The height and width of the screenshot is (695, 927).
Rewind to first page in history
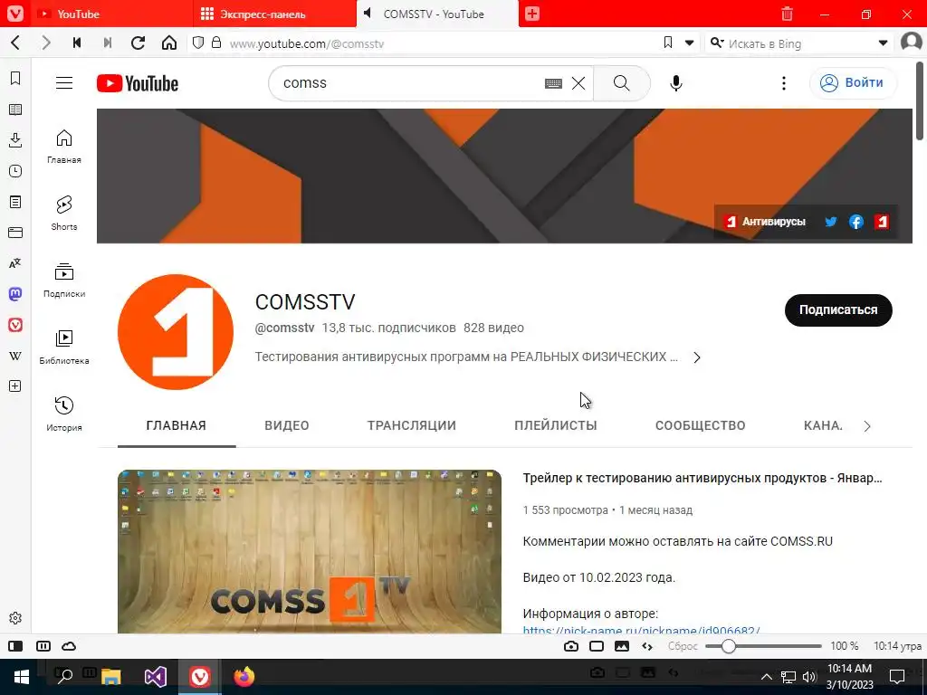pyautogui.click(x=77, y=43)
